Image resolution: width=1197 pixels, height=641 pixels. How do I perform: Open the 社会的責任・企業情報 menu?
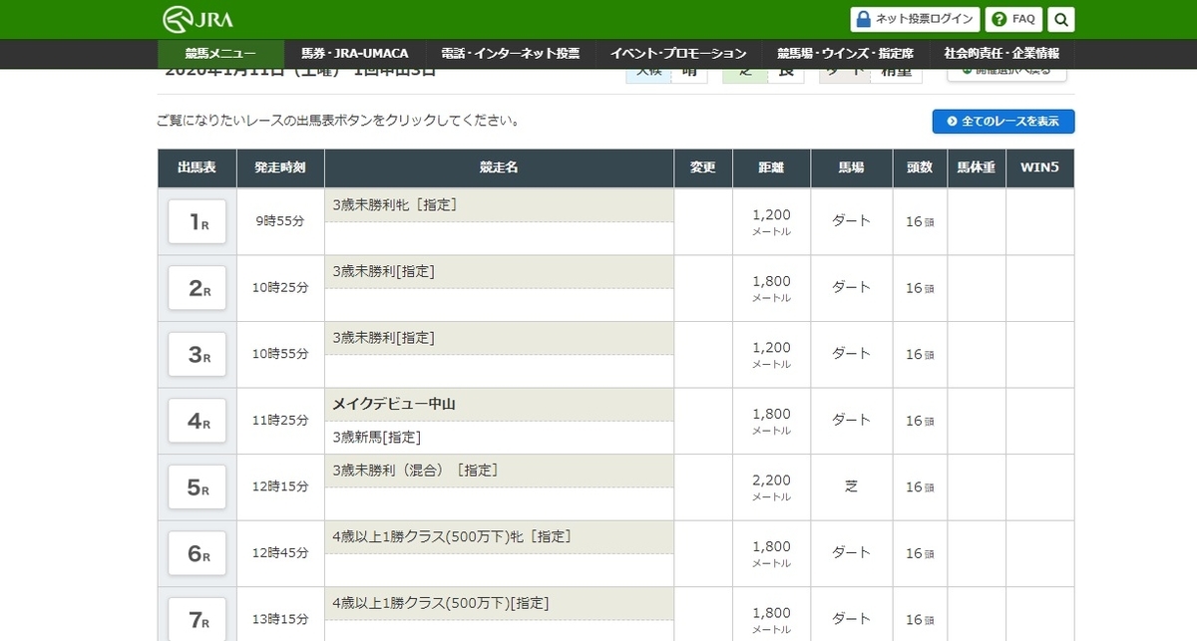[1001, 54]
